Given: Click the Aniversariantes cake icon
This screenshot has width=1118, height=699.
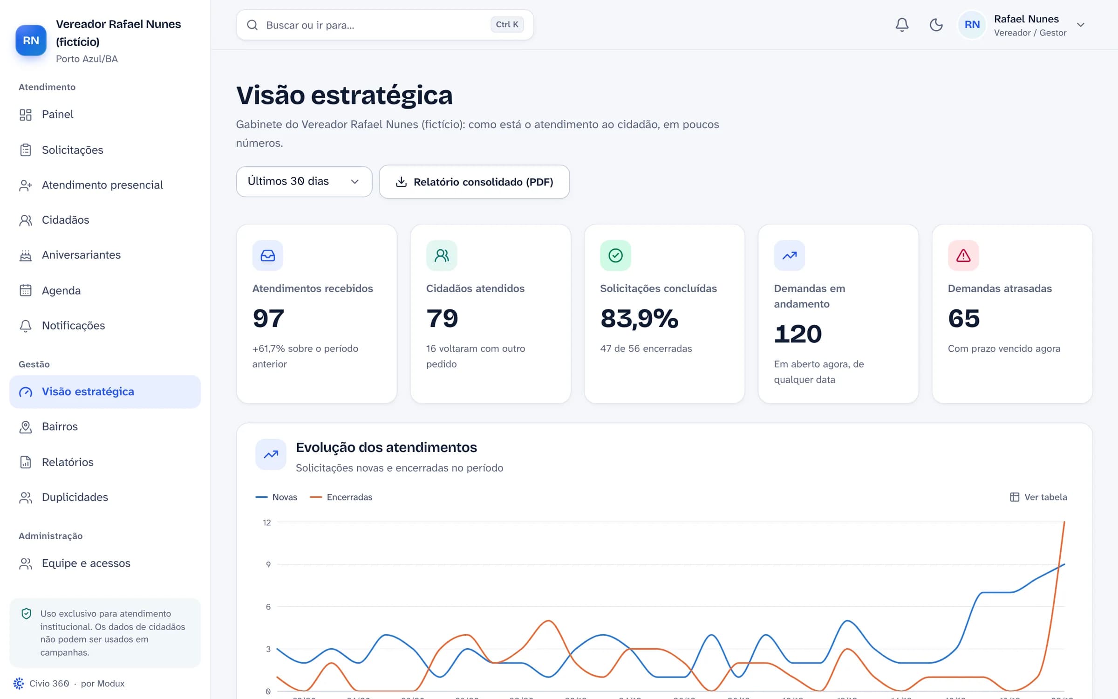Looking at the screenshot, I should click(26, 255).
